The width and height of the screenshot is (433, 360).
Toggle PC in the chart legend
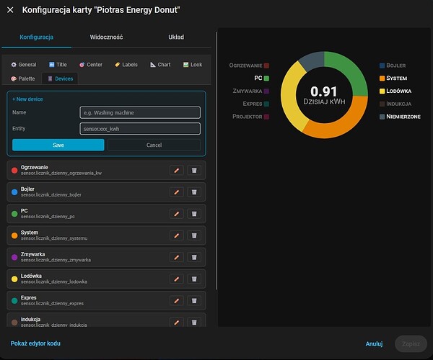coord(261,78)
